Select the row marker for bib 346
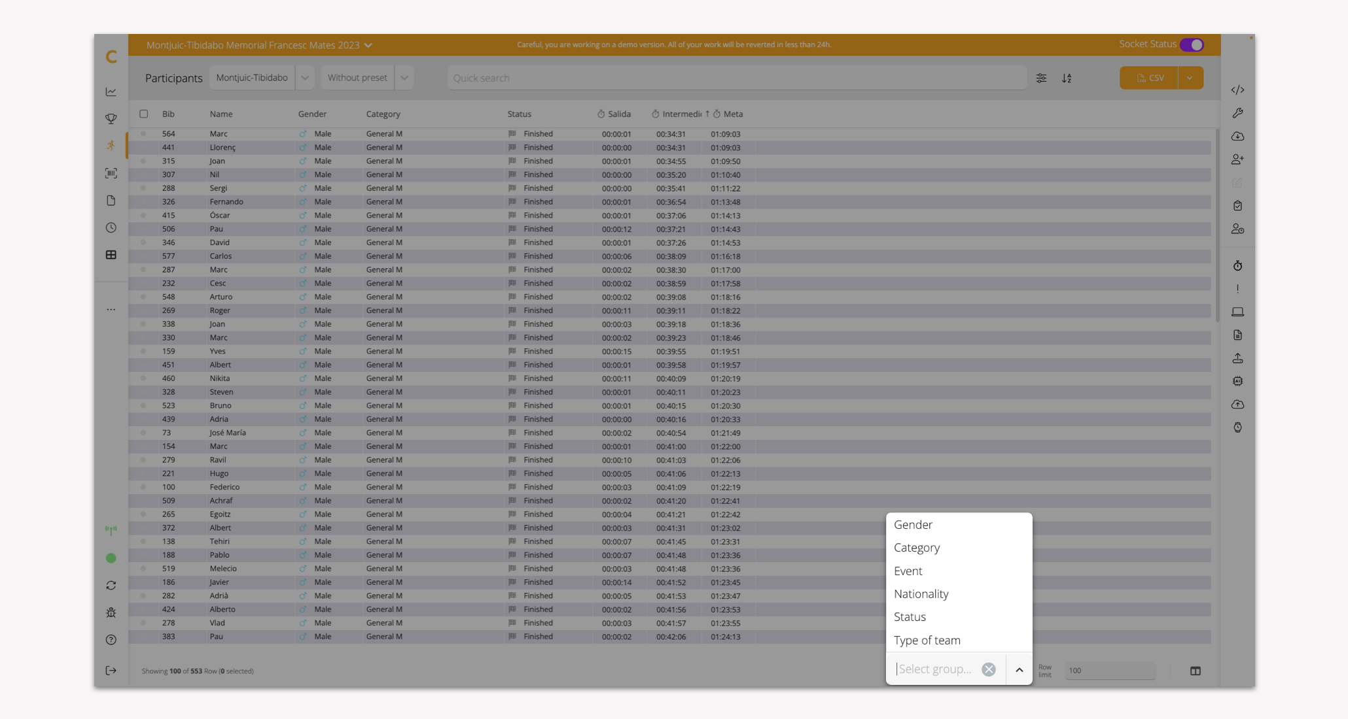The width and height of the screenshot is (1348, 719). [x=143, y=242]
